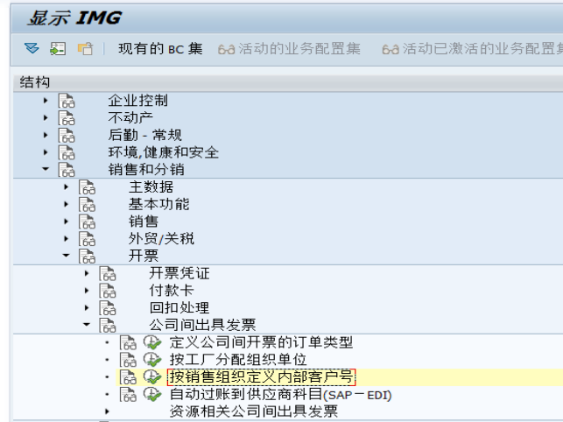This screenshot has width=563, height=422.
Task: Collapse the 销售和分销 node
Action: 46,169
